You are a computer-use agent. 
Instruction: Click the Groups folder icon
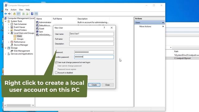pos(15,39)
